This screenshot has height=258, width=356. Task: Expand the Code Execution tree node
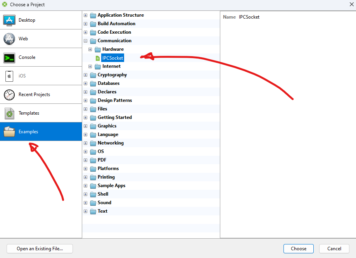[86, 33]
